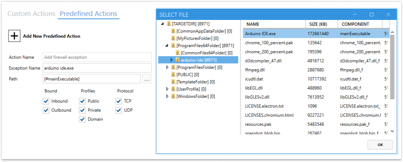Collapse the ProgramFiles64Folder node

click(167, 46)
